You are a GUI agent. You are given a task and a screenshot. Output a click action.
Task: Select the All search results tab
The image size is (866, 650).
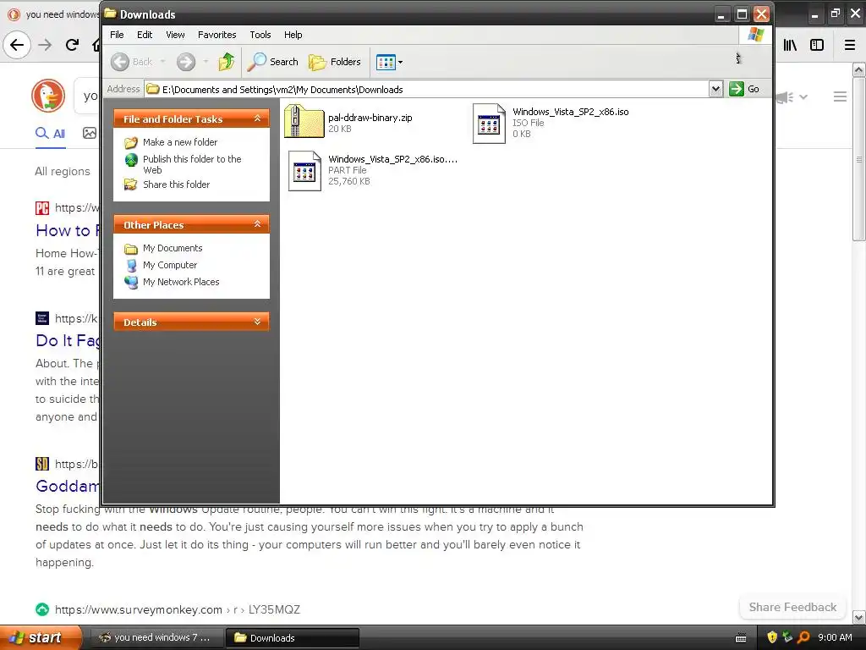tap(50, 134)
